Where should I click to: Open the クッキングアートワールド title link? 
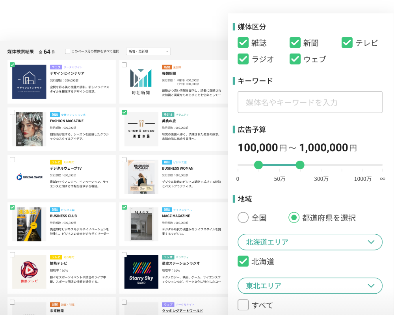(182, 311)
